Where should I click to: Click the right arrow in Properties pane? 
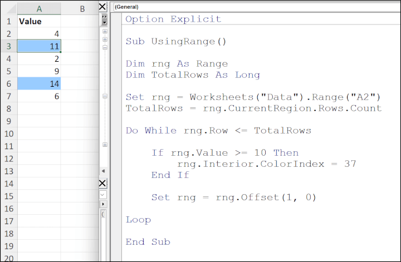pyautogui.click(x=103, y=204)
